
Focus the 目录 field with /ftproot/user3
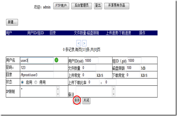pos(37,75)
